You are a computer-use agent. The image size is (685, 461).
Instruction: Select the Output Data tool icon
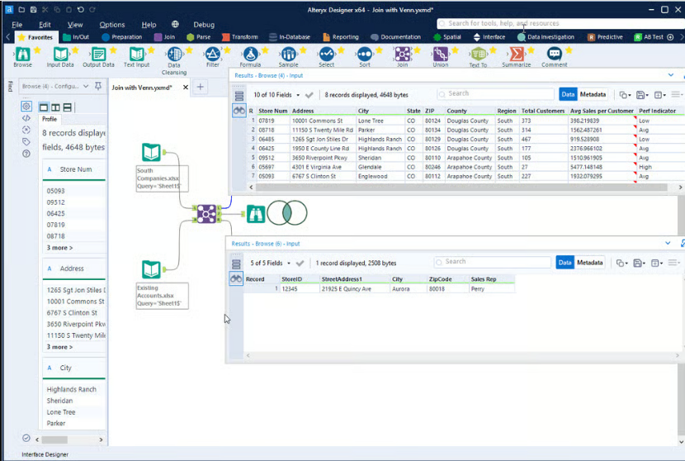[98, 55]
